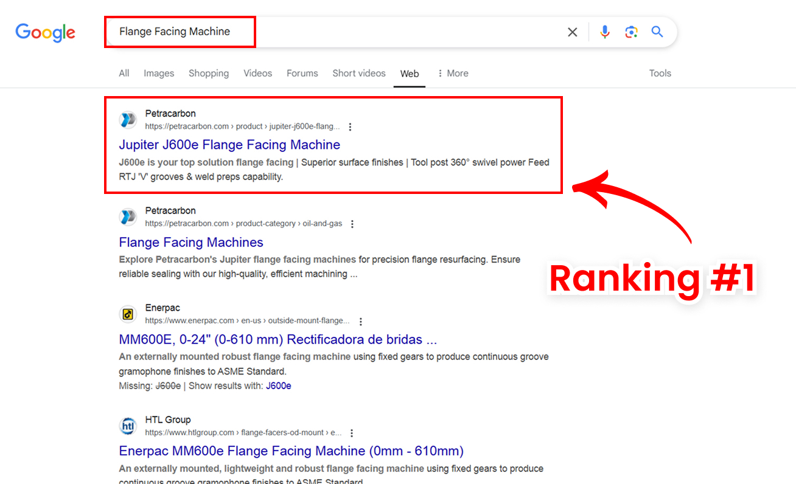Select the Short videos tab
Screen dimensions: 796x484
(359, 74)
